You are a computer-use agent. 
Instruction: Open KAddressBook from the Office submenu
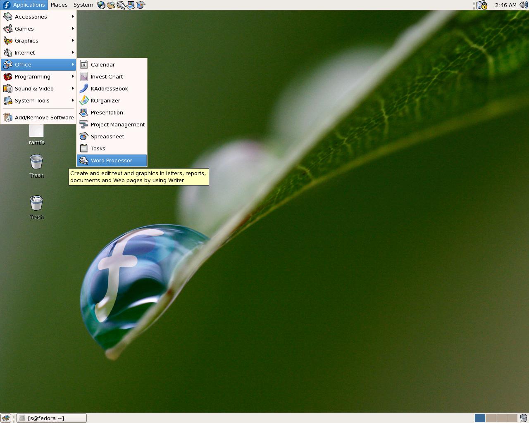(x=112, y=88)
